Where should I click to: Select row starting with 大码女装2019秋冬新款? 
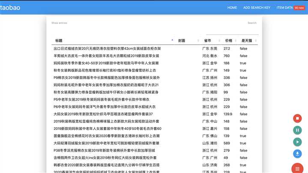[155, 114]
